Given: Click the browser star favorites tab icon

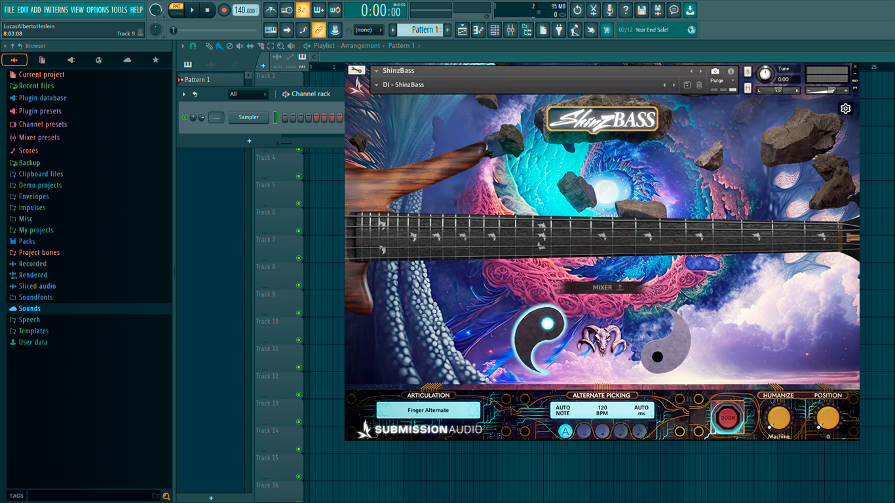Looking at the screenshot, I should 155,60.
